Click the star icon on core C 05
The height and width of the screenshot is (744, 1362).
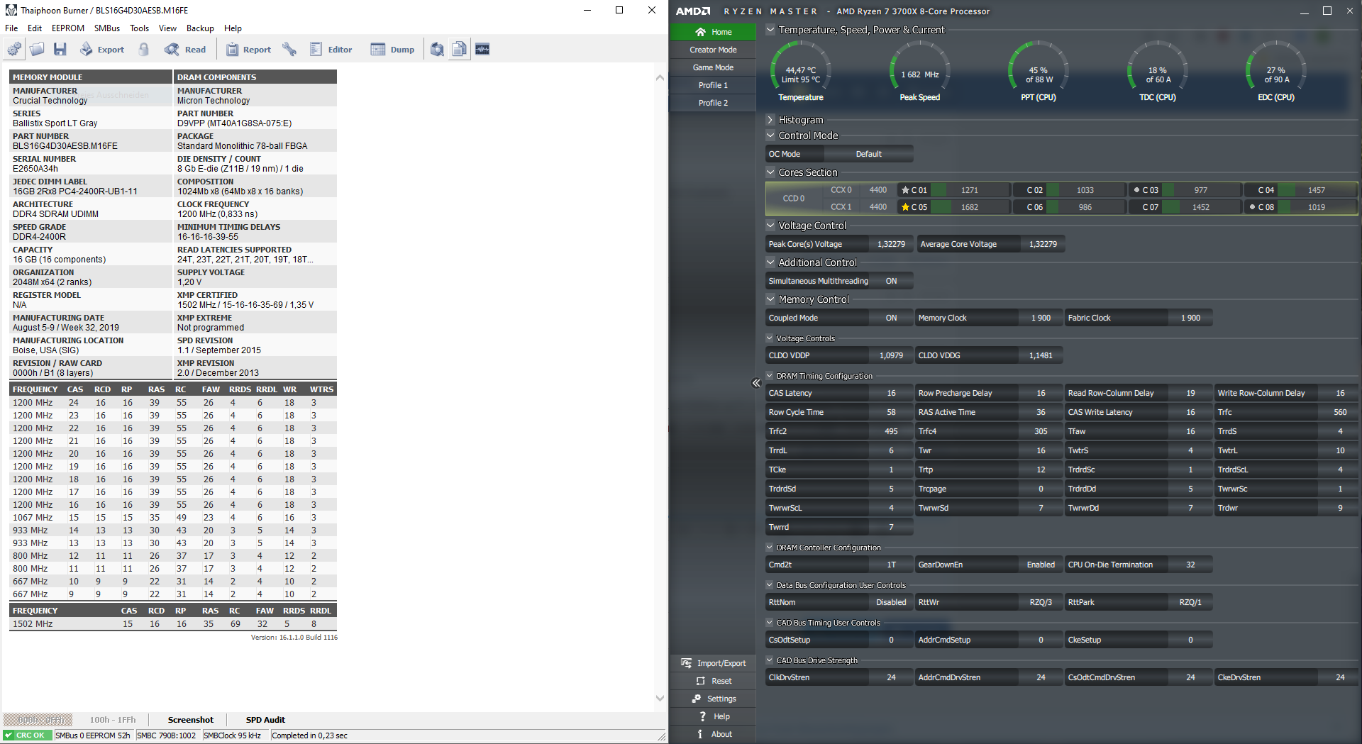click(x=905, y=207)
